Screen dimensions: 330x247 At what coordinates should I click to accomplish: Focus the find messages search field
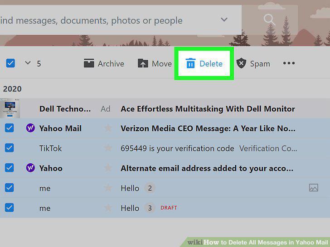(121, 20)
